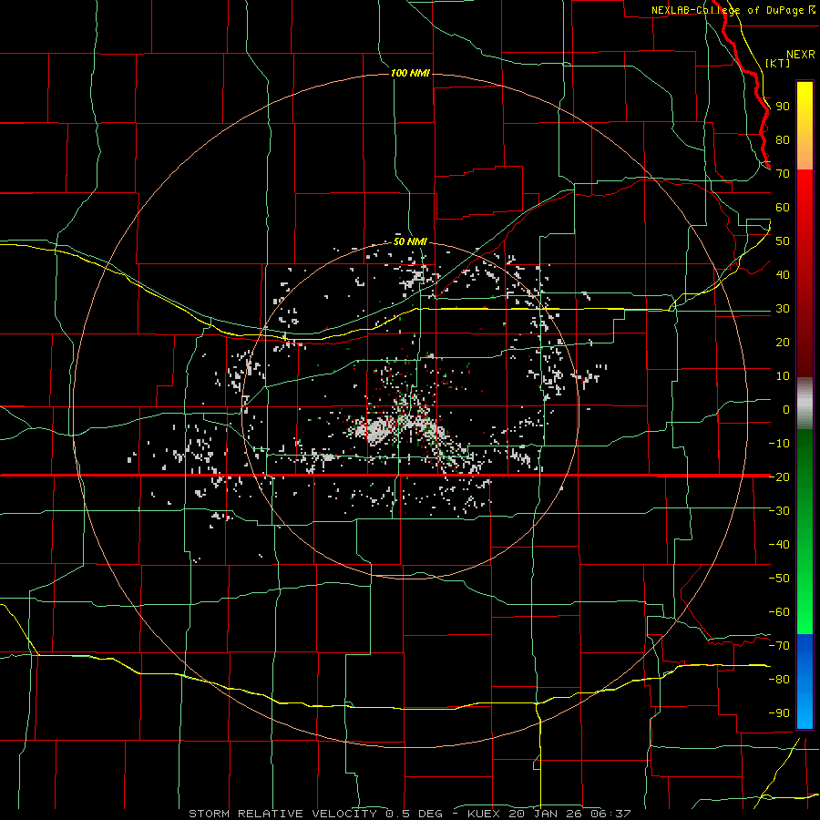This screenshot has width=820, height=820.
Task: Click the yellow segment of the velocity color bar
Action: (805, 110)
